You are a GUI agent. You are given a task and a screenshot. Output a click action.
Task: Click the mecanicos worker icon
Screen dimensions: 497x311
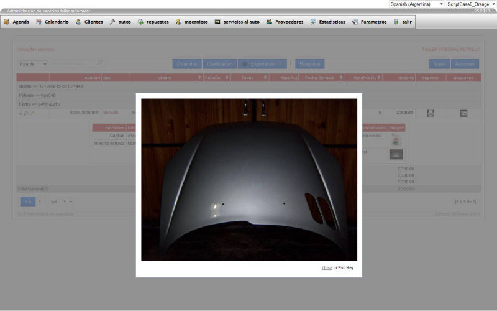[x=178, y=22]
